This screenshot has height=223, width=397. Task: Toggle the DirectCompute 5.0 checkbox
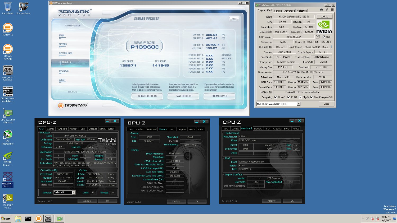[312, 97]
